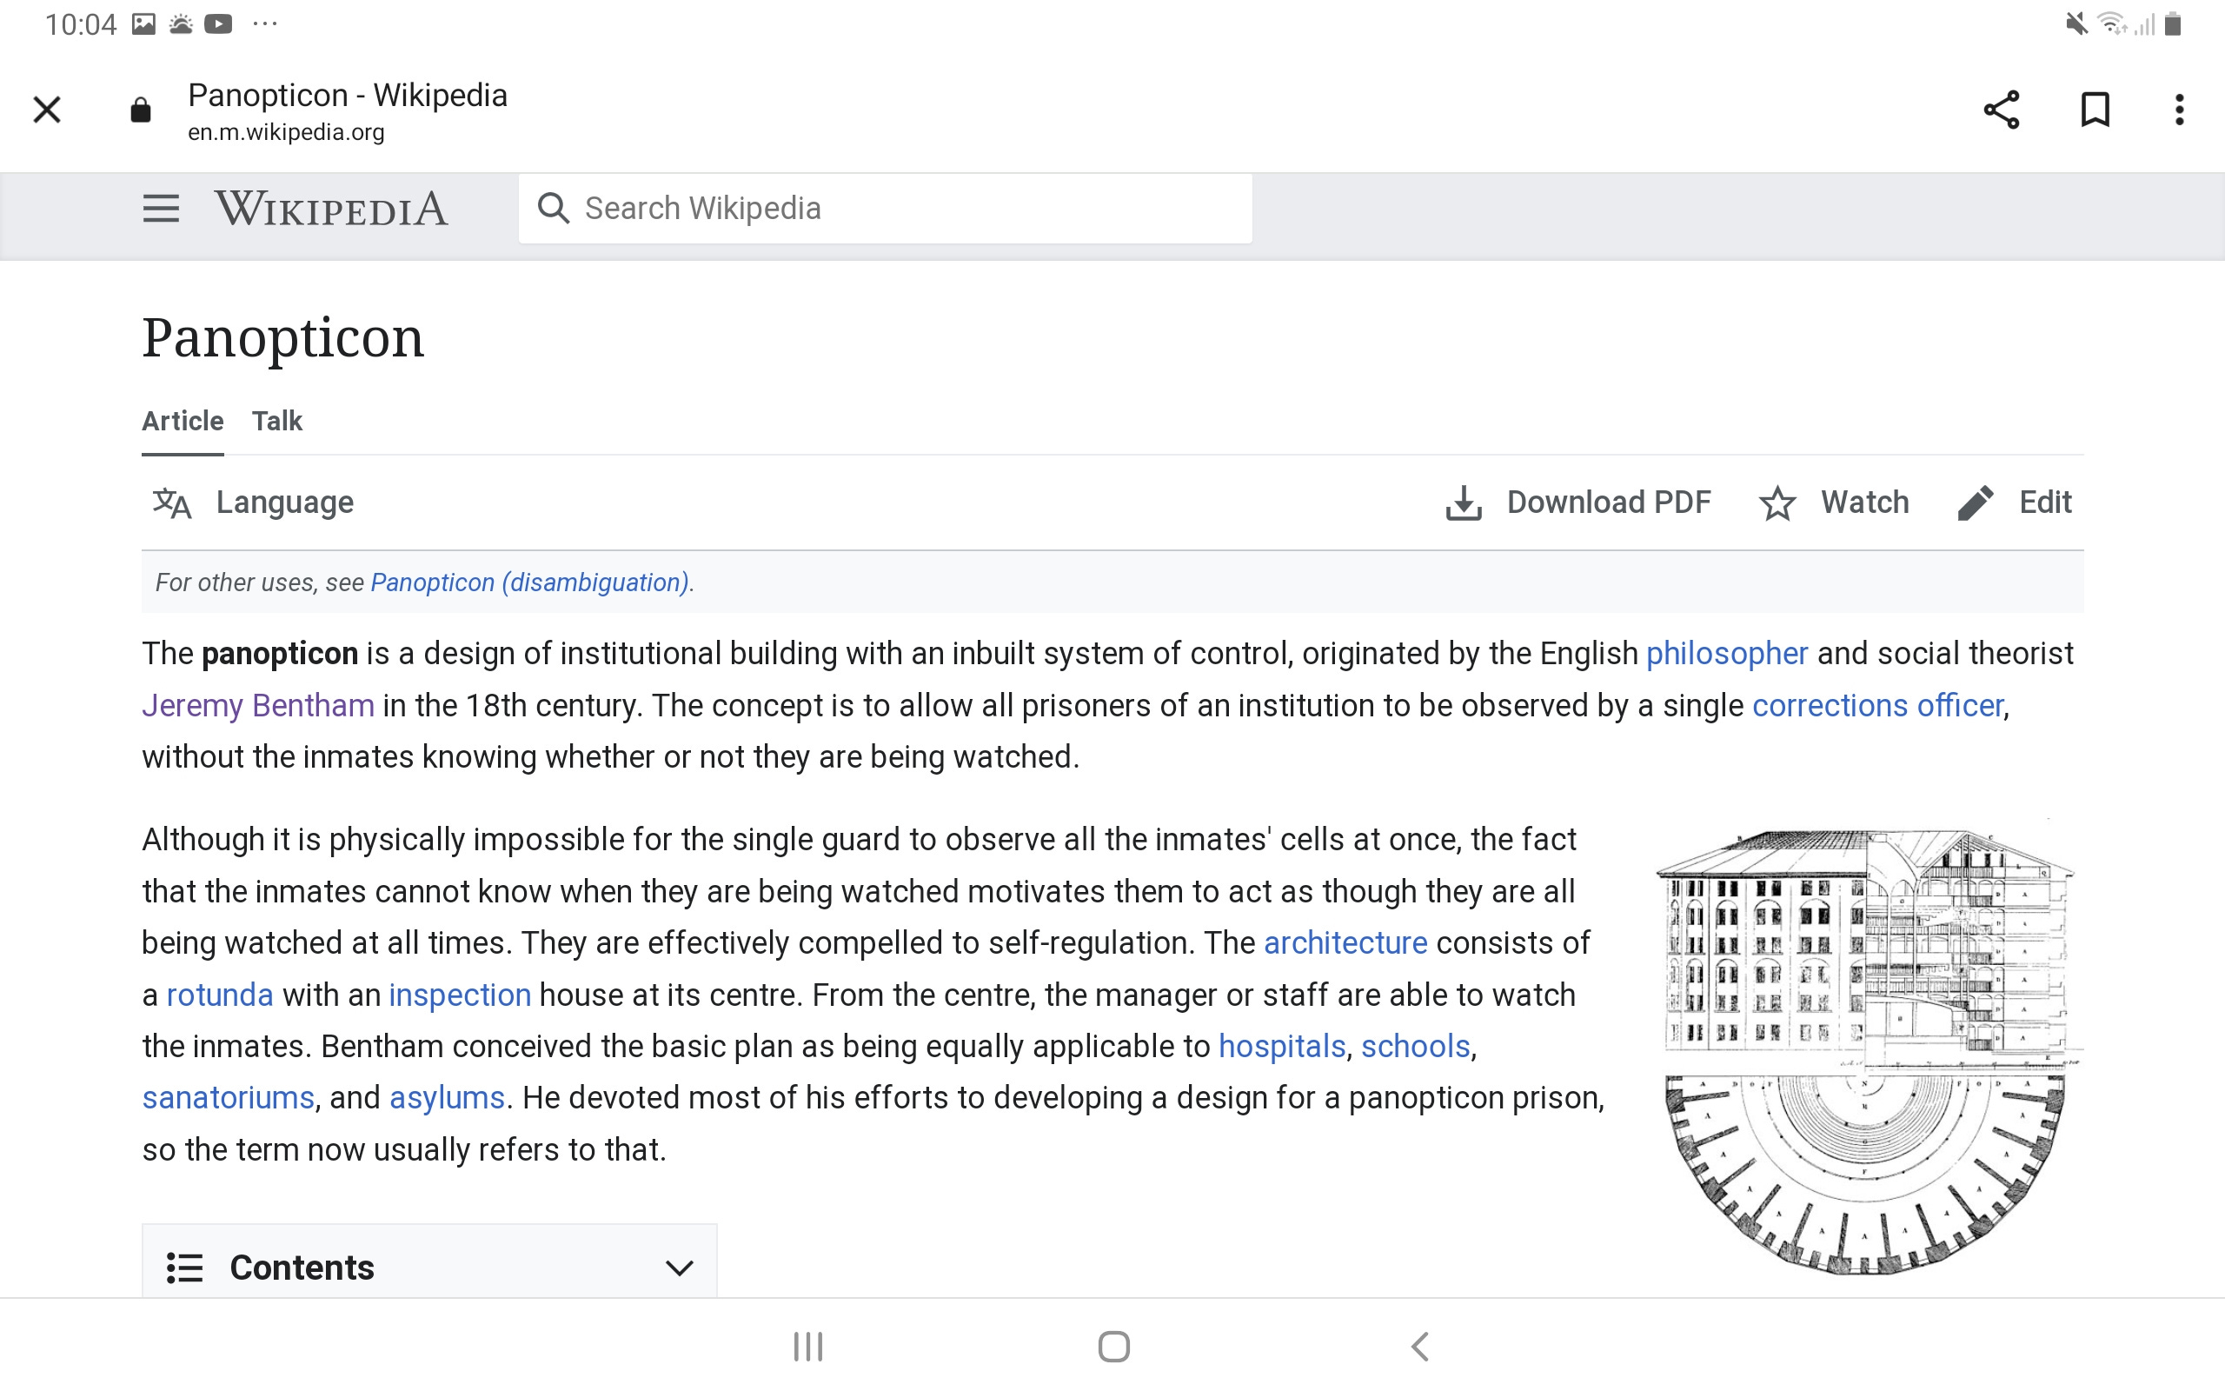The image size is (2225, 1391).
Task: Open Wikipedia hamburger main menu
Action: pos(161,209)
